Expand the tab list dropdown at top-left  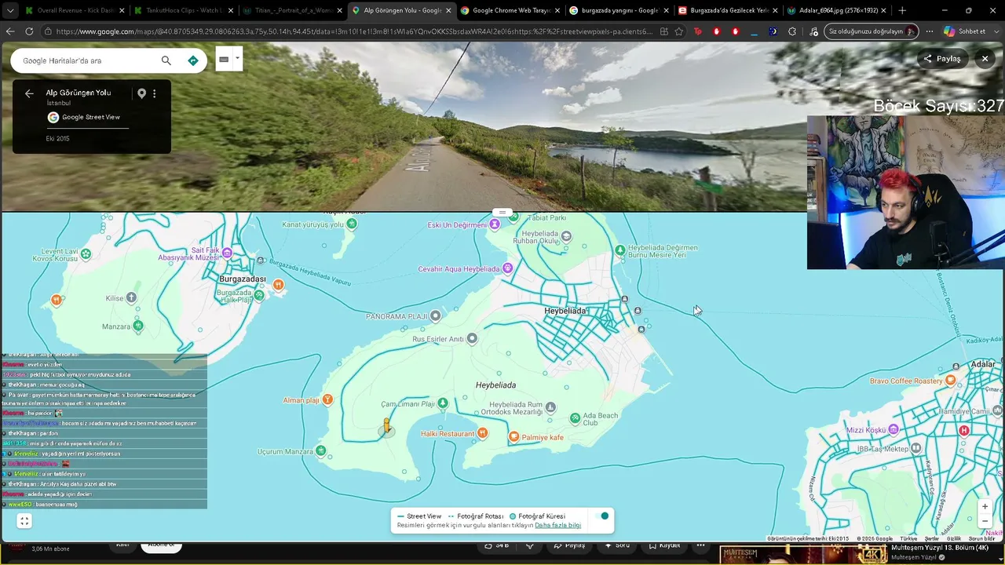9,11
